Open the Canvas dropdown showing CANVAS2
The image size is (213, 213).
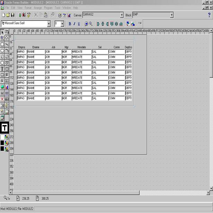122,15
